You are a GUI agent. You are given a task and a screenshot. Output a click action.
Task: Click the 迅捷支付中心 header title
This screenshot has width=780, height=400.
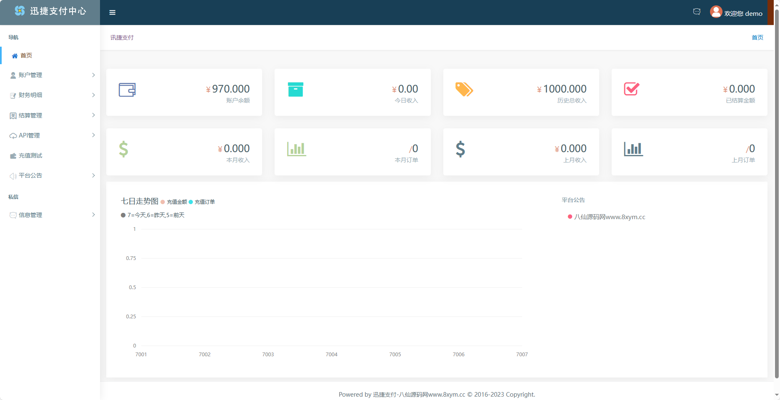coord(58,11)
